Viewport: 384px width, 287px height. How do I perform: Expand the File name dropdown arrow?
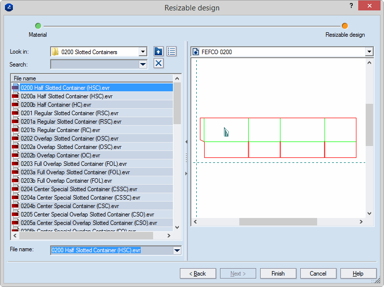click(177, 250)
